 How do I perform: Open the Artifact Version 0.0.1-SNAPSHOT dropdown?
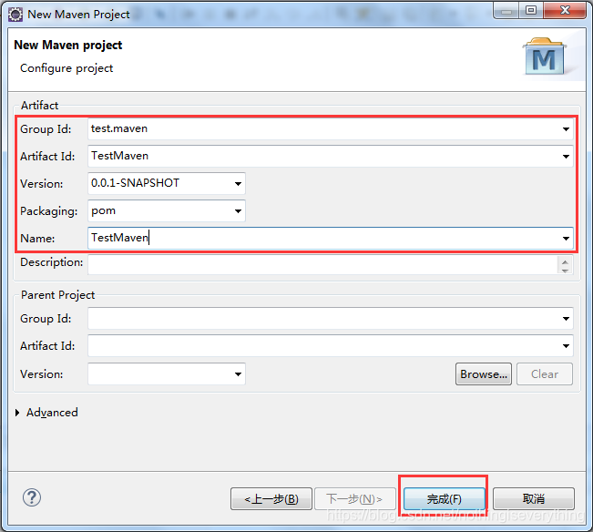(x=238, y=184)
